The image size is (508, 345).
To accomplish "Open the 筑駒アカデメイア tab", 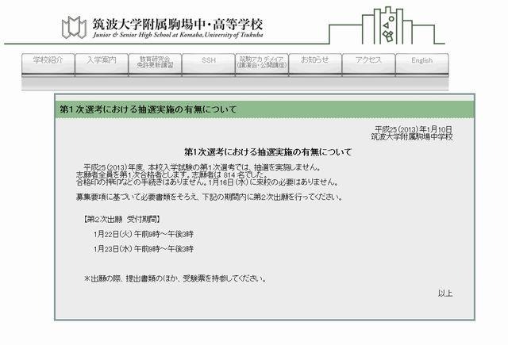I will coord(261,61).
